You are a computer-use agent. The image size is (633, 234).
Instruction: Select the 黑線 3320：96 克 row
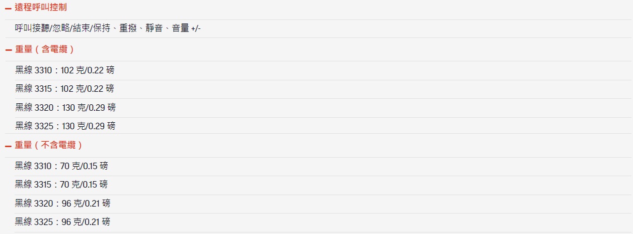pos(323,204)
